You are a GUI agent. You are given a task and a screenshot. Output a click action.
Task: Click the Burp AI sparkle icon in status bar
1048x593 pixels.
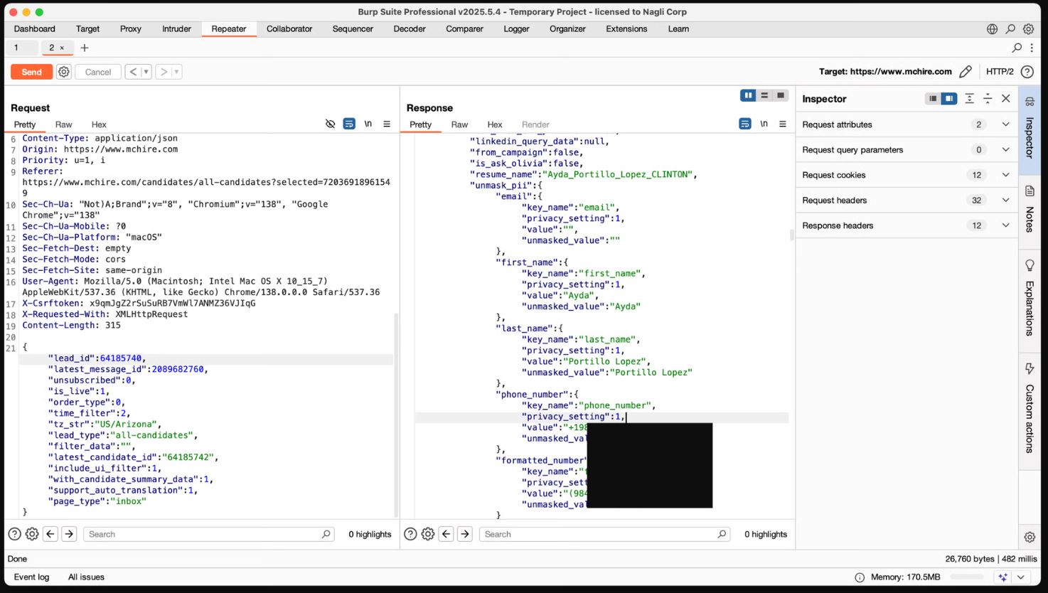pyautogui.click(x=1002, y=577)
